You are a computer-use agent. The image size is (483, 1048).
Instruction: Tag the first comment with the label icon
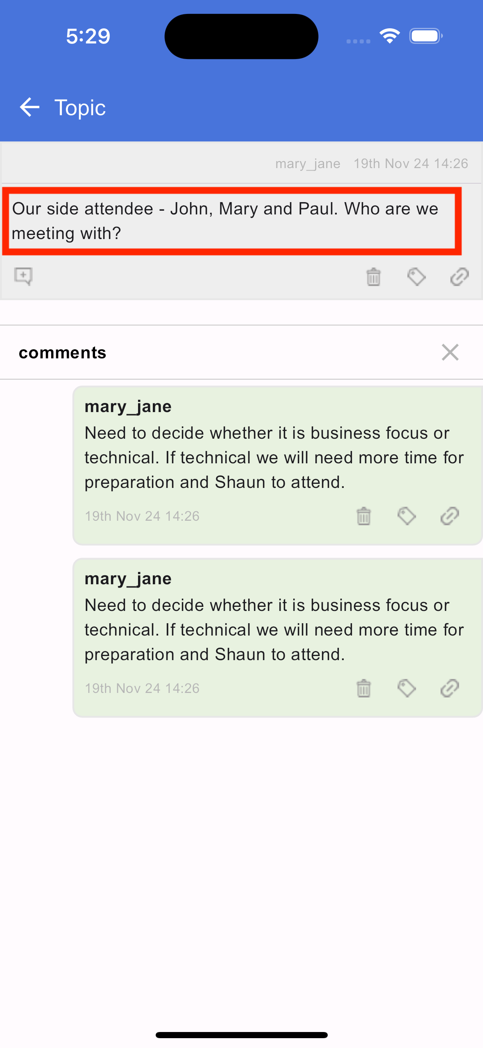click(406, 516)
